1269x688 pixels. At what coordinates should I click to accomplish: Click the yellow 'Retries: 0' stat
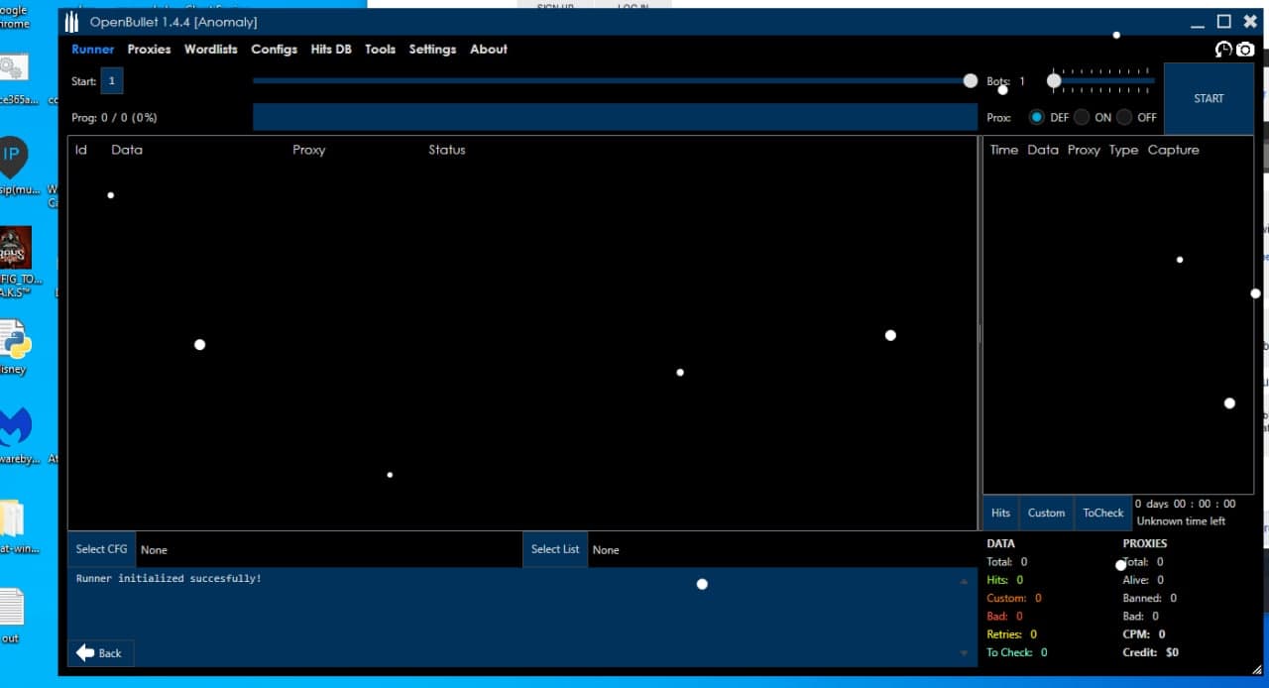[1011, 634]
